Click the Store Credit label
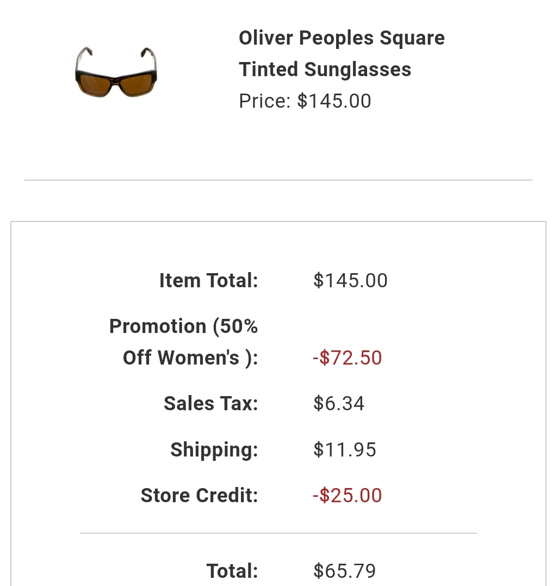Screen dimensions: 558x586 click(199, 496)
